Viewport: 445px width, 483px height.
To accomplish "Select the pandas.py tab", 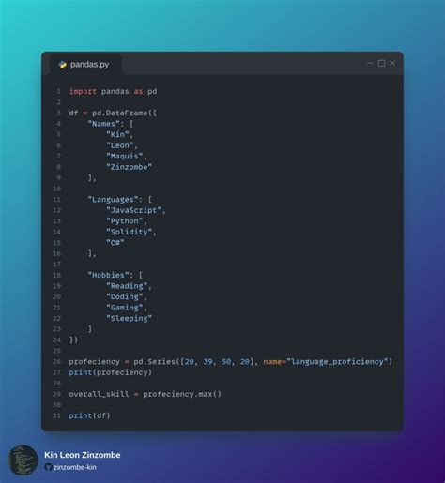I will point(85,65).
